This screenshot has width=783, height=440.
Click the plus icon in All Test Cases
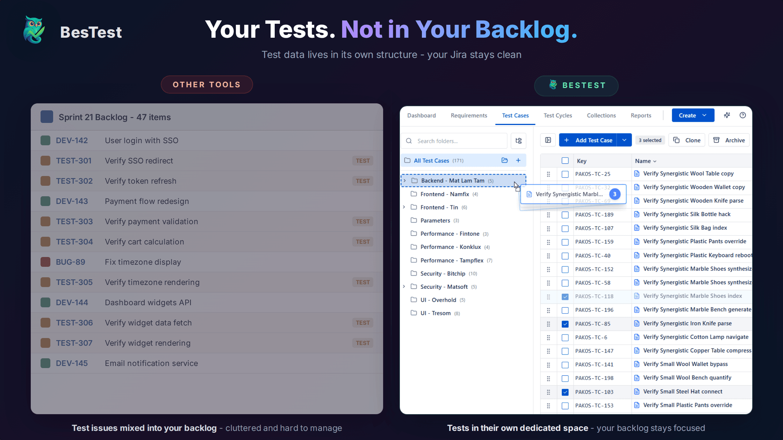tap(518, 160)
